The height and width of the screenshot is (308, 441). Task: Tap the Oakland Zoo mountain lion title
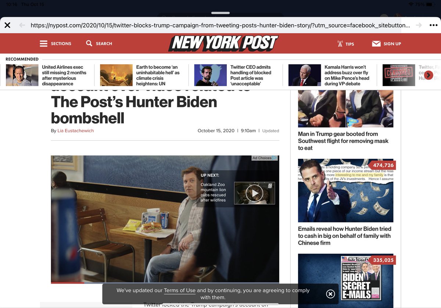214,192
